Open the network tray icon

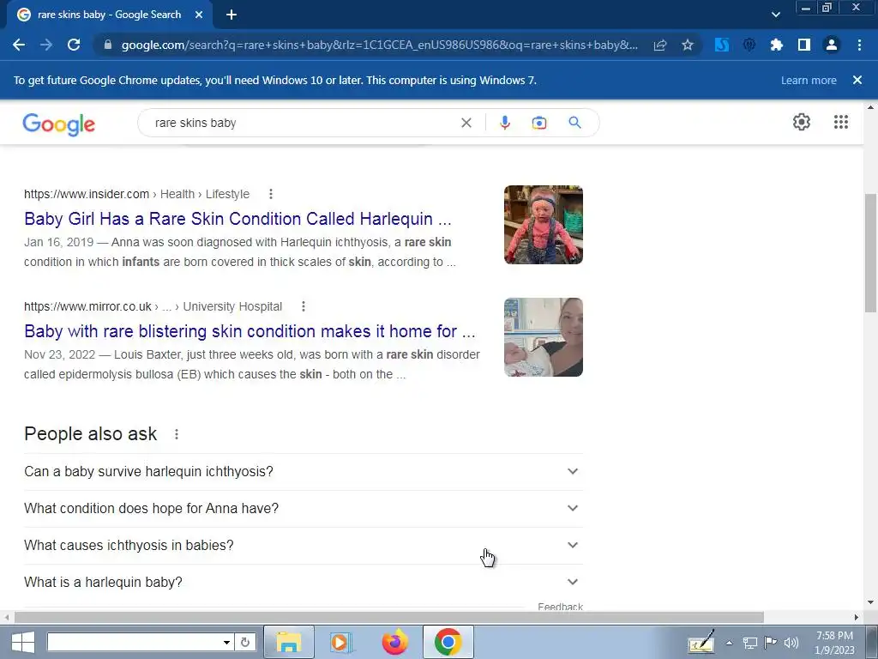(x=749, y=643)
